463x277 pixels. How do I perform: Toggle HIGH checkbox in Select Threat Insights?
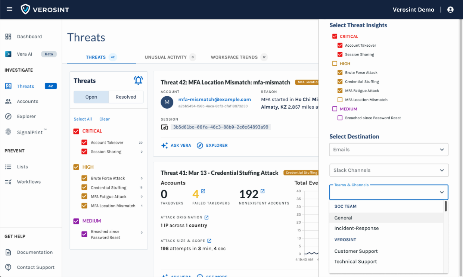point(335,64)
